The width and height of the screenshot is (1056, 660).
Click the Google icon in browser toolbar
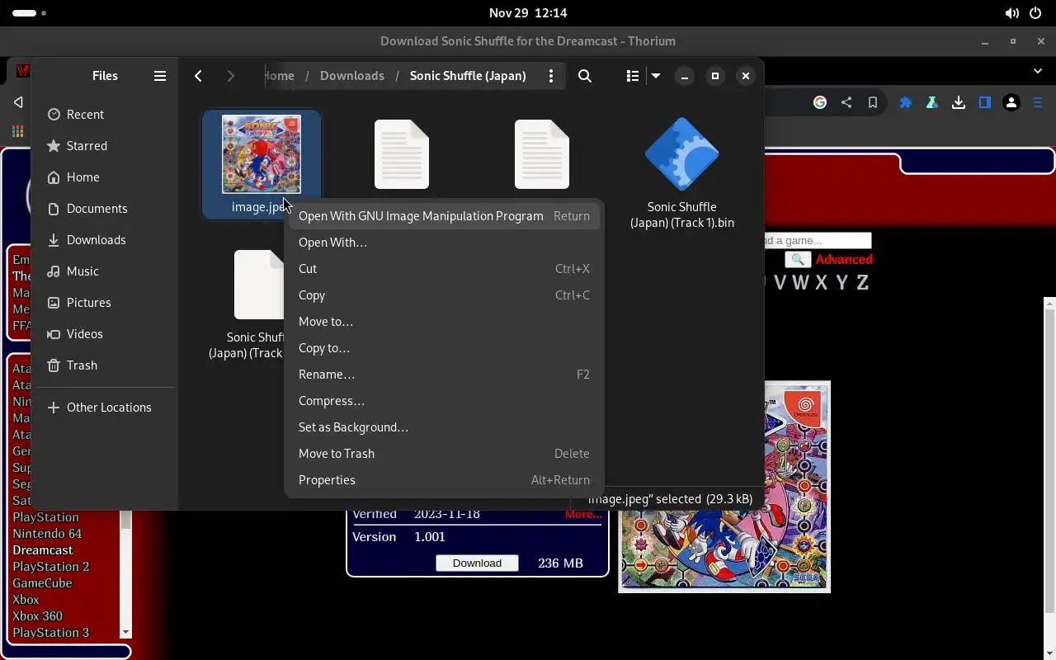[820, 102]
